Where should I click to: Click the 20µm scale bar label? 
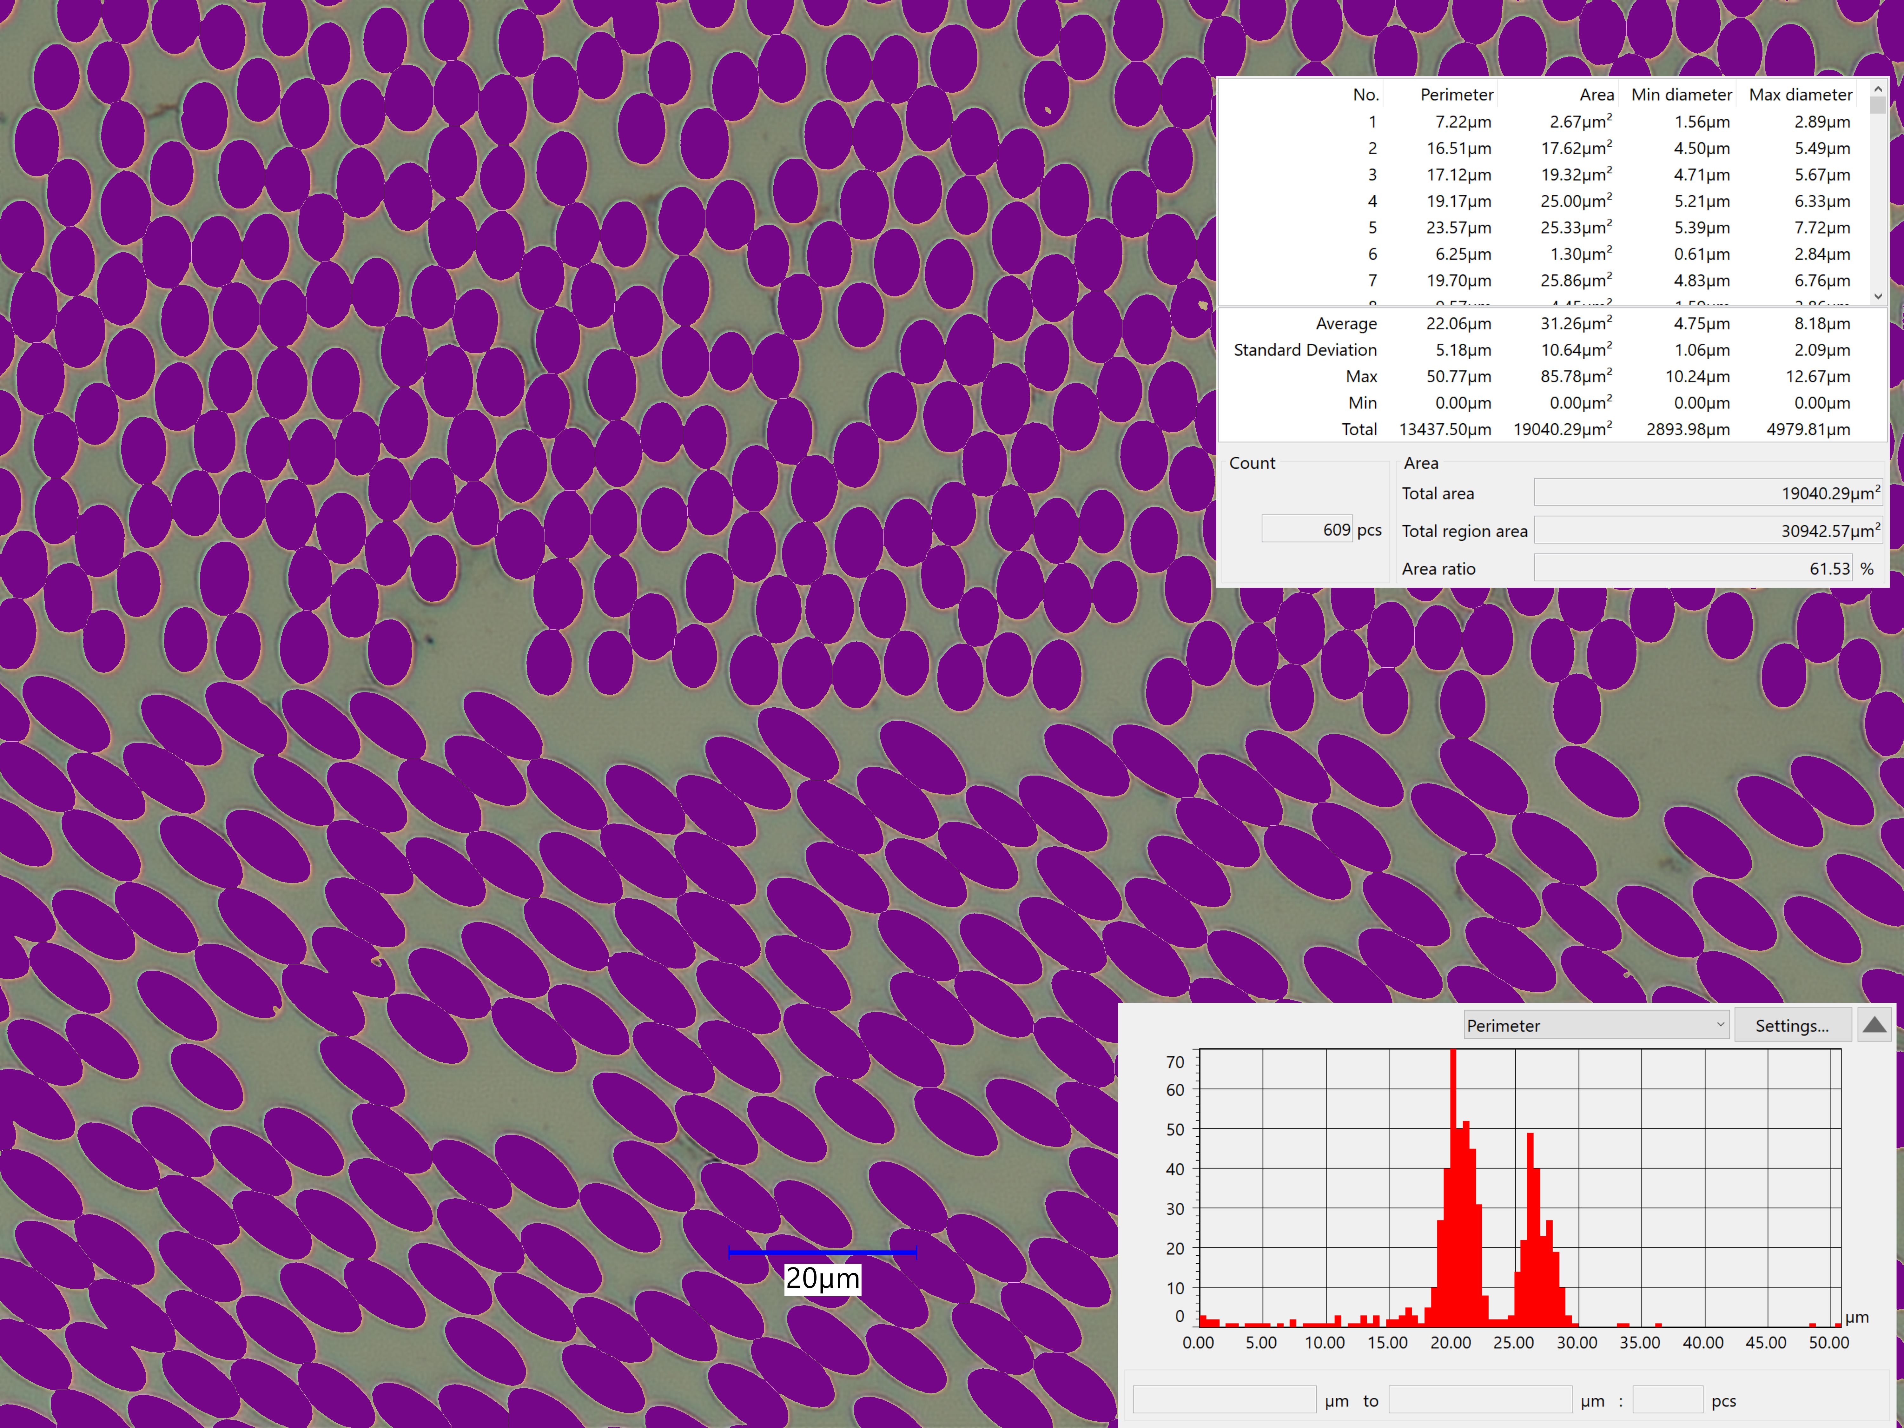click(x=822, y=1278)
